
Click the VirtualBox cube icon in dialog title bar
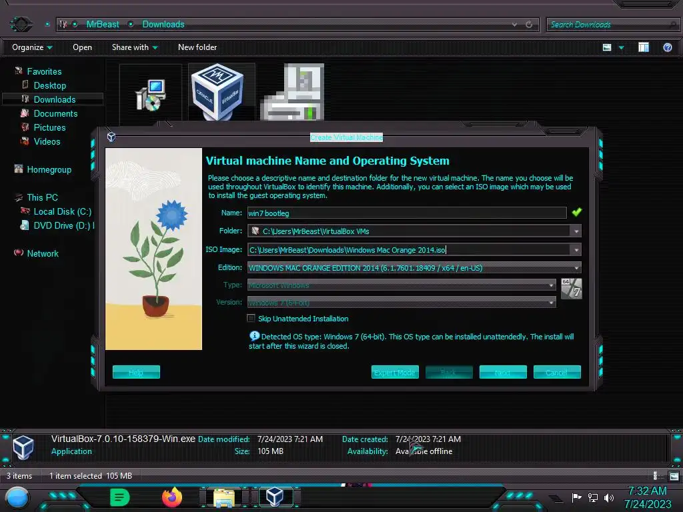coord(111,137)
